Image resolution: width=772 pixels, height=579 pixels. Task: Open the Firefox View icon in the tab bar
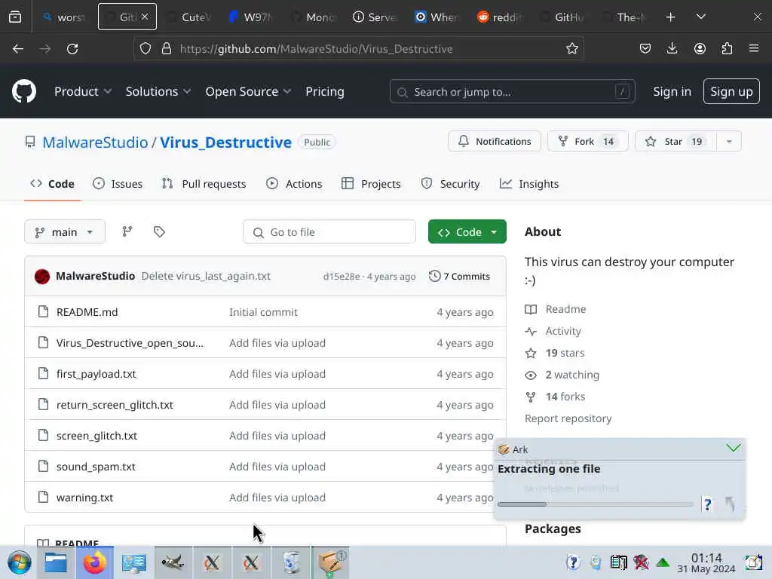tap(15, 17)
